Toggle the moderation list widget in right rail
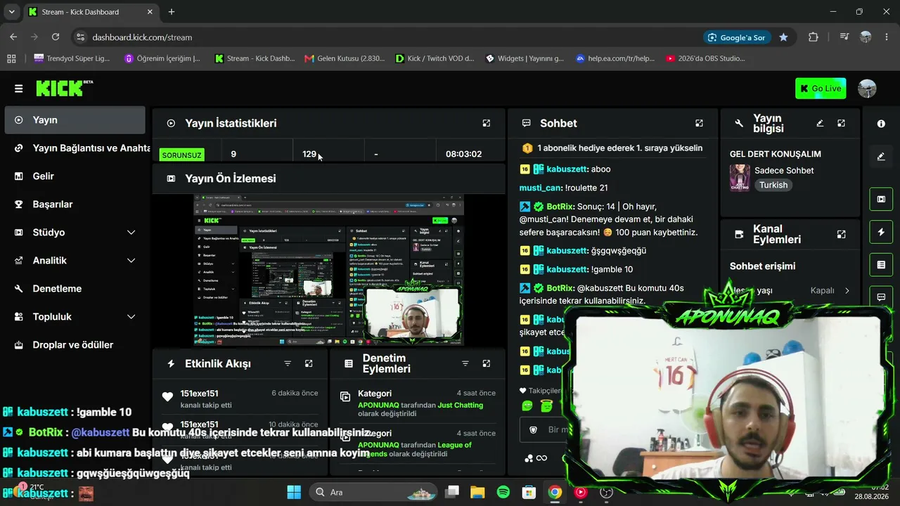The image size is (900, 506). pyautogui.click(x=881, y=265)
